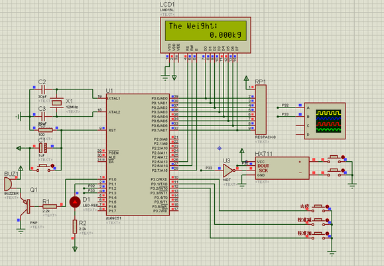Toggle latch dot on the 去皮 button
The width and height of the screenshot is (384, 266).
coord(327,206)
